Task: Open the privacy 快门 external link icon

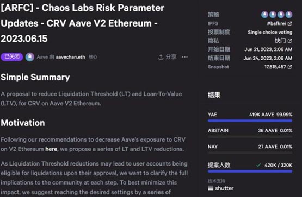Action: coord(289,41)
